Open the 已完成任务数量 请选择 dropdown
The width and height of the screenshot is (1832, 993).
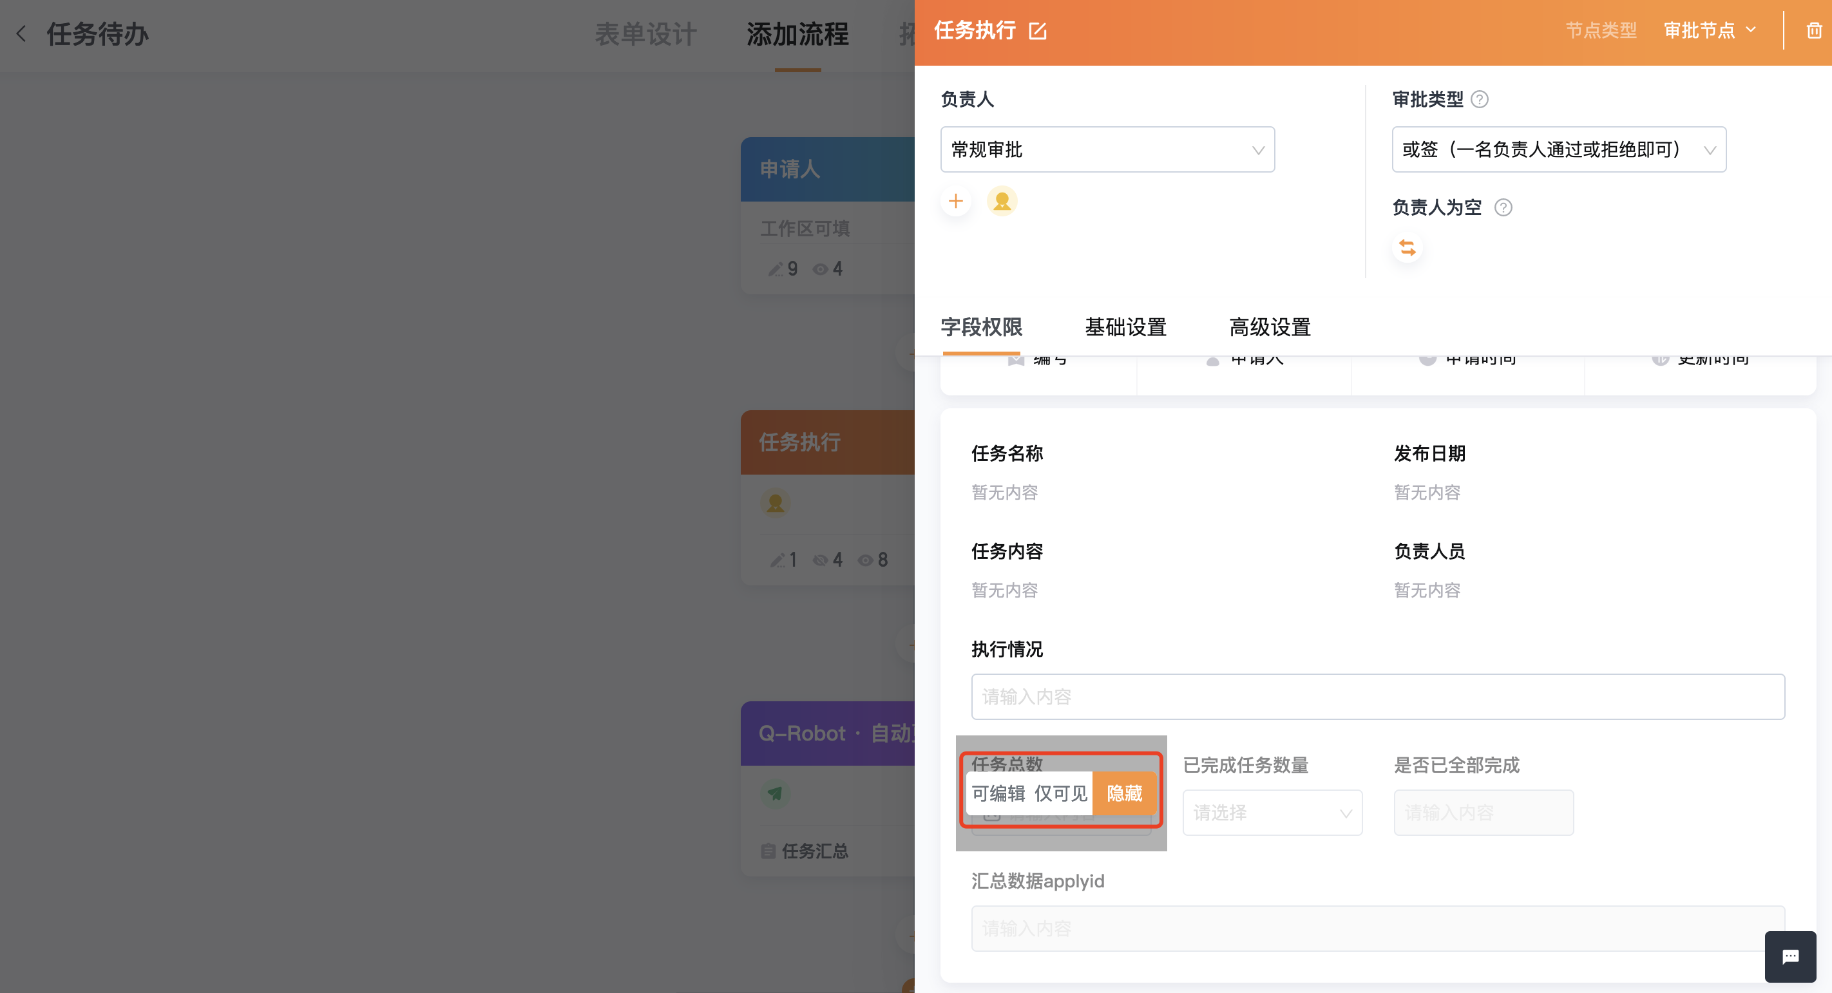[1272, 813]
